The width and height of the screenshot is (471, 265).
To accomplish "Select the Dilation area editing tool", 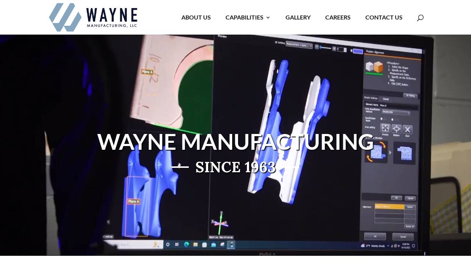I will point(397,129).
